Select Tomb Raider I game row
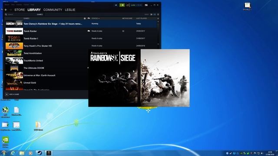Image resolution: width=278 pixels, height=156 pixels. [x=81, y=39]
